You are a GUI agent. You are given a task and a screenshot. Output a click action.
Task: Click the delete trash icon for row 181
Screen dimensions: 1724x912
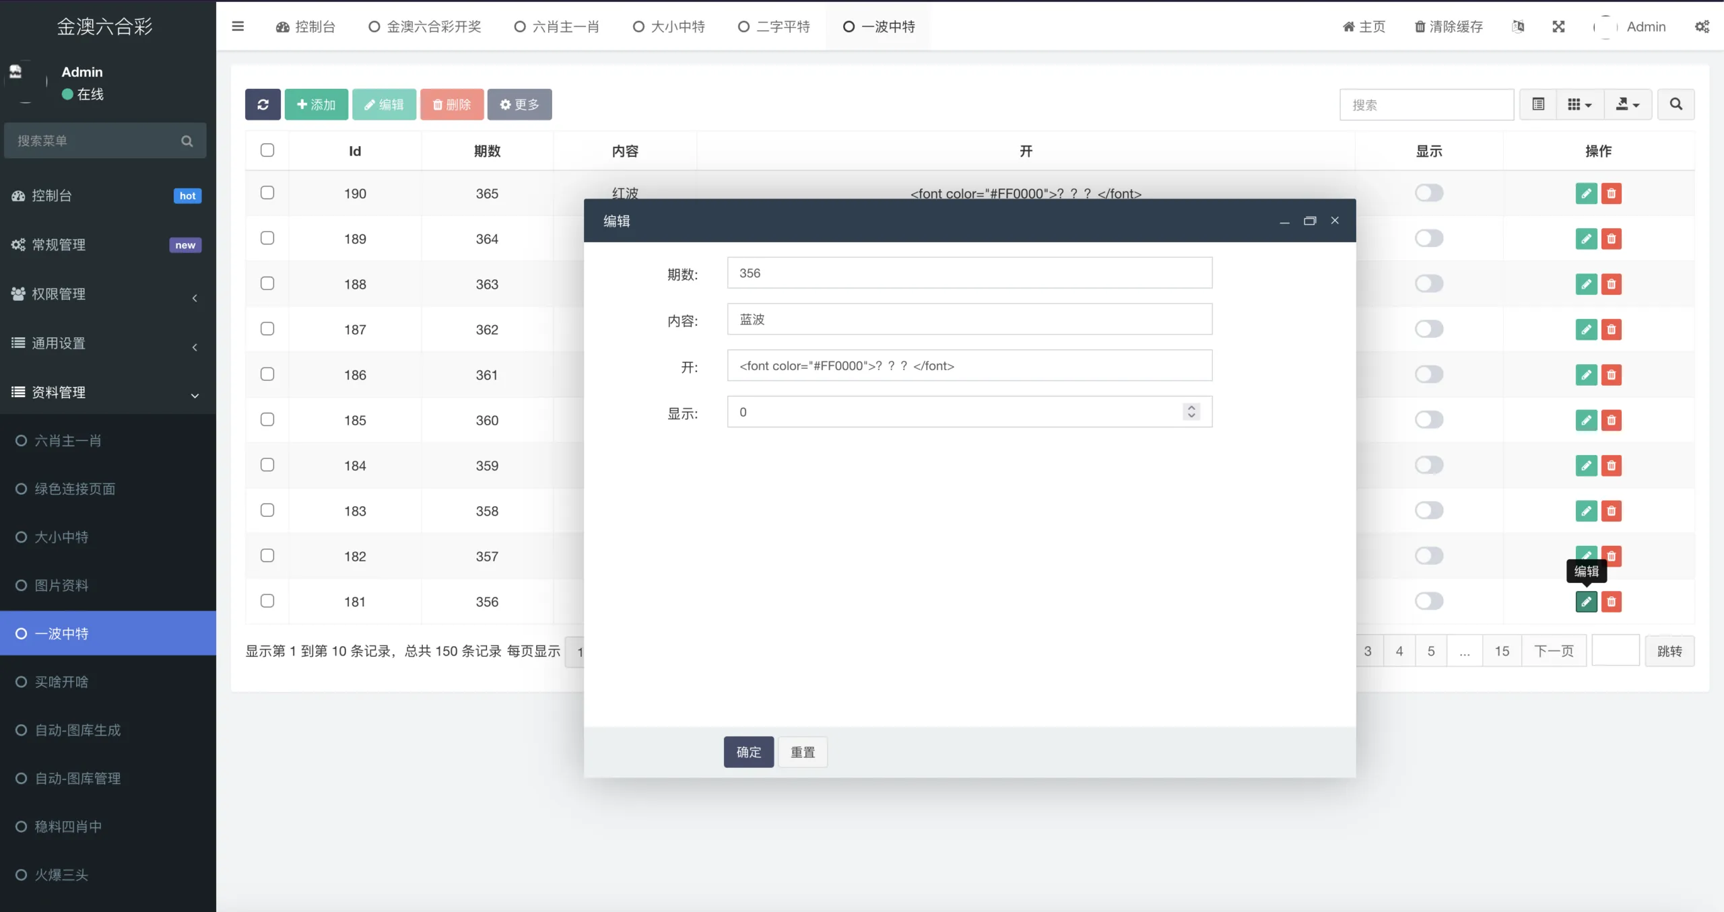[x=1611, y=602]
